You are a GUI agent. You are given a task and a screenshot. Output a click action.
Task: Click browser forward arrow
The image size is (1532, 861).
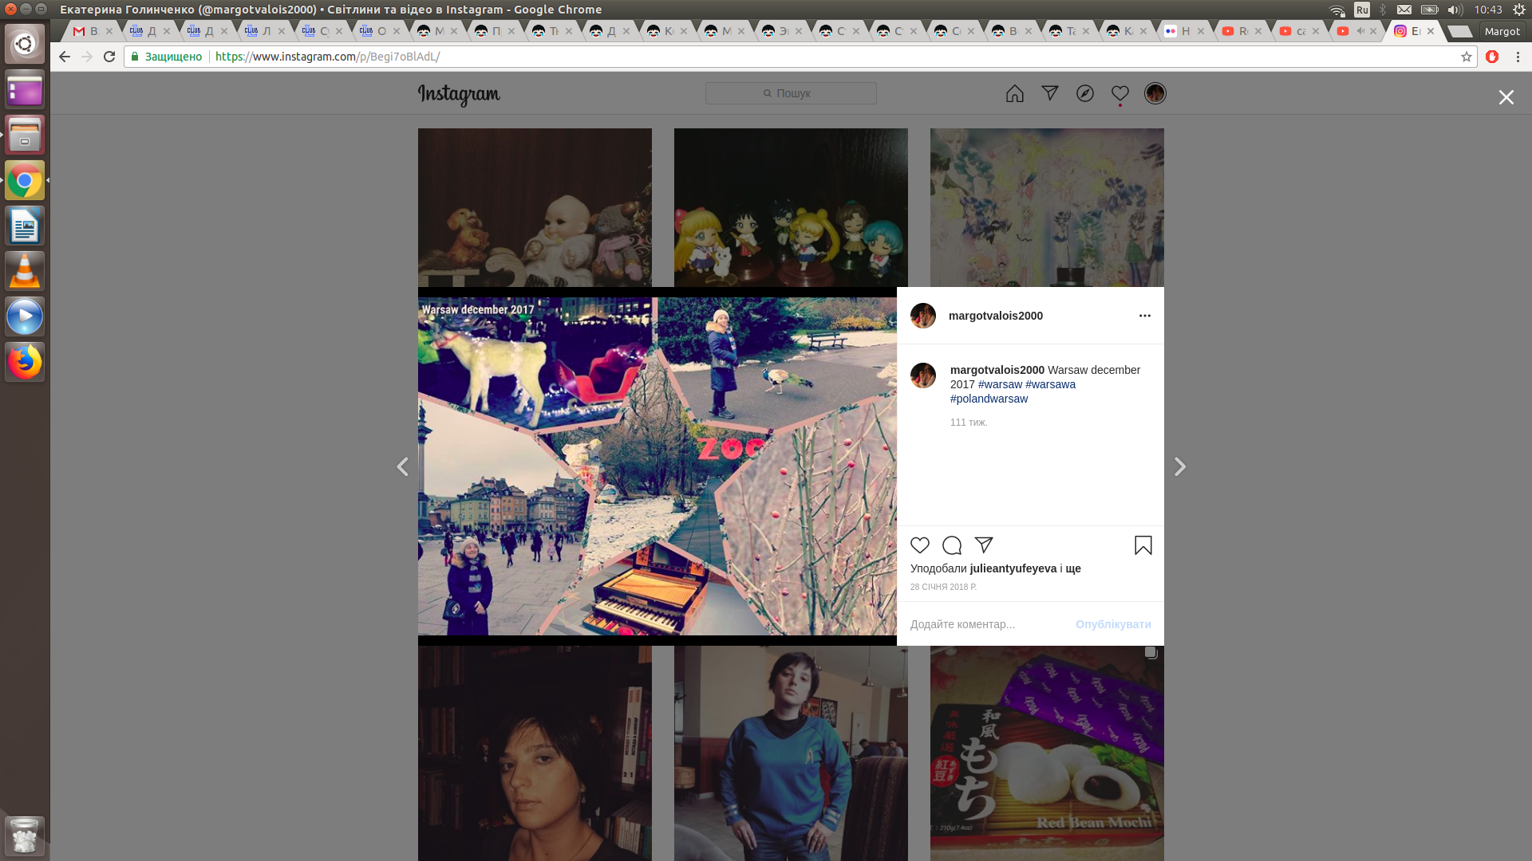point(87,57)
